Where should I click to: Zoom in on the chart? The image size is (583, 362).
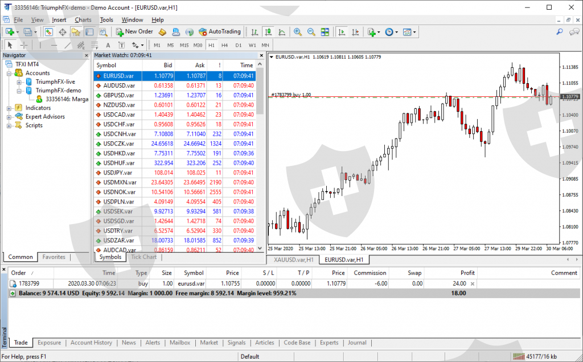pos(298,32)
